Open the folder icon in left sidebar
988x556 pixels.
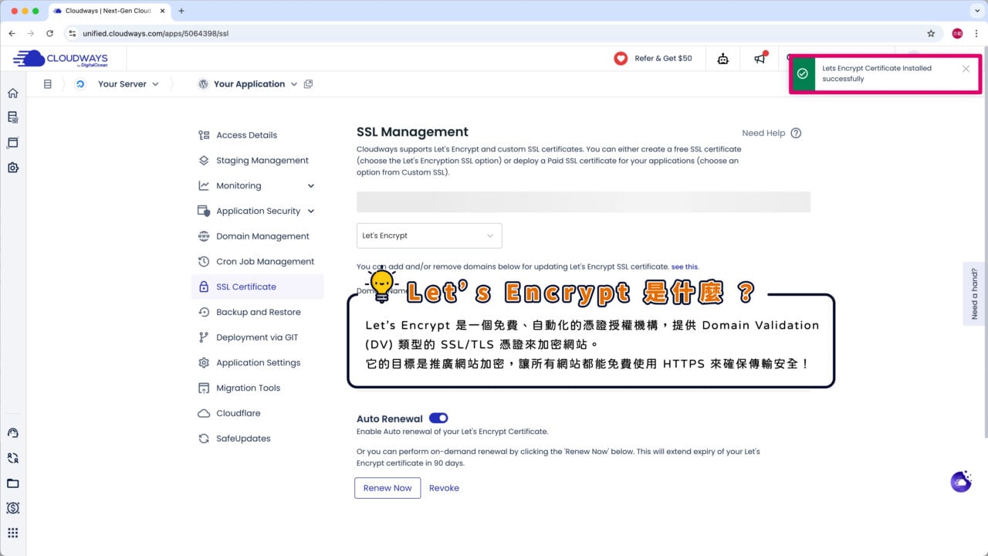(x=12, y=483)
